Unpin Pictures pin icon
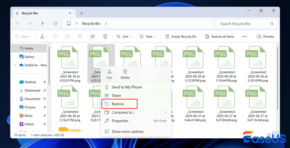 click(45, 107)
